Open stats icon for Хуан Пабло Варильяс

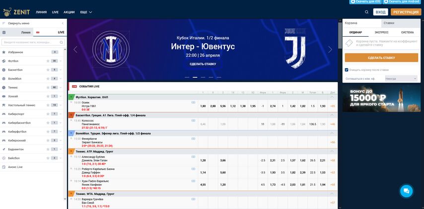point(193,181)
